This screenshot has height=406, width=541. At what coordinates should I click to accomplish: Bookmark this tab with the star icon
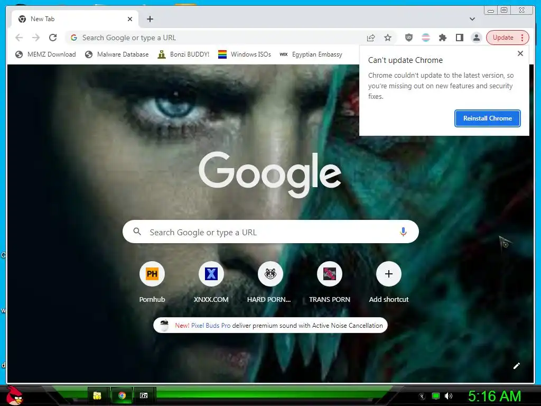pos(388,38)
